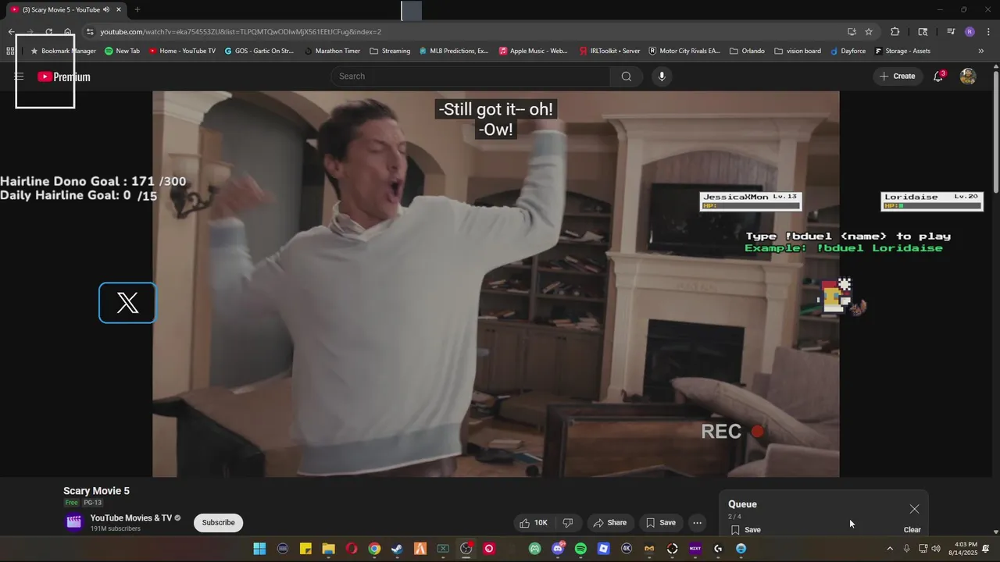This screenshot has width=1000, height=562.
Task: Start voice search with the microphone
Action: (x=662, y=76)
